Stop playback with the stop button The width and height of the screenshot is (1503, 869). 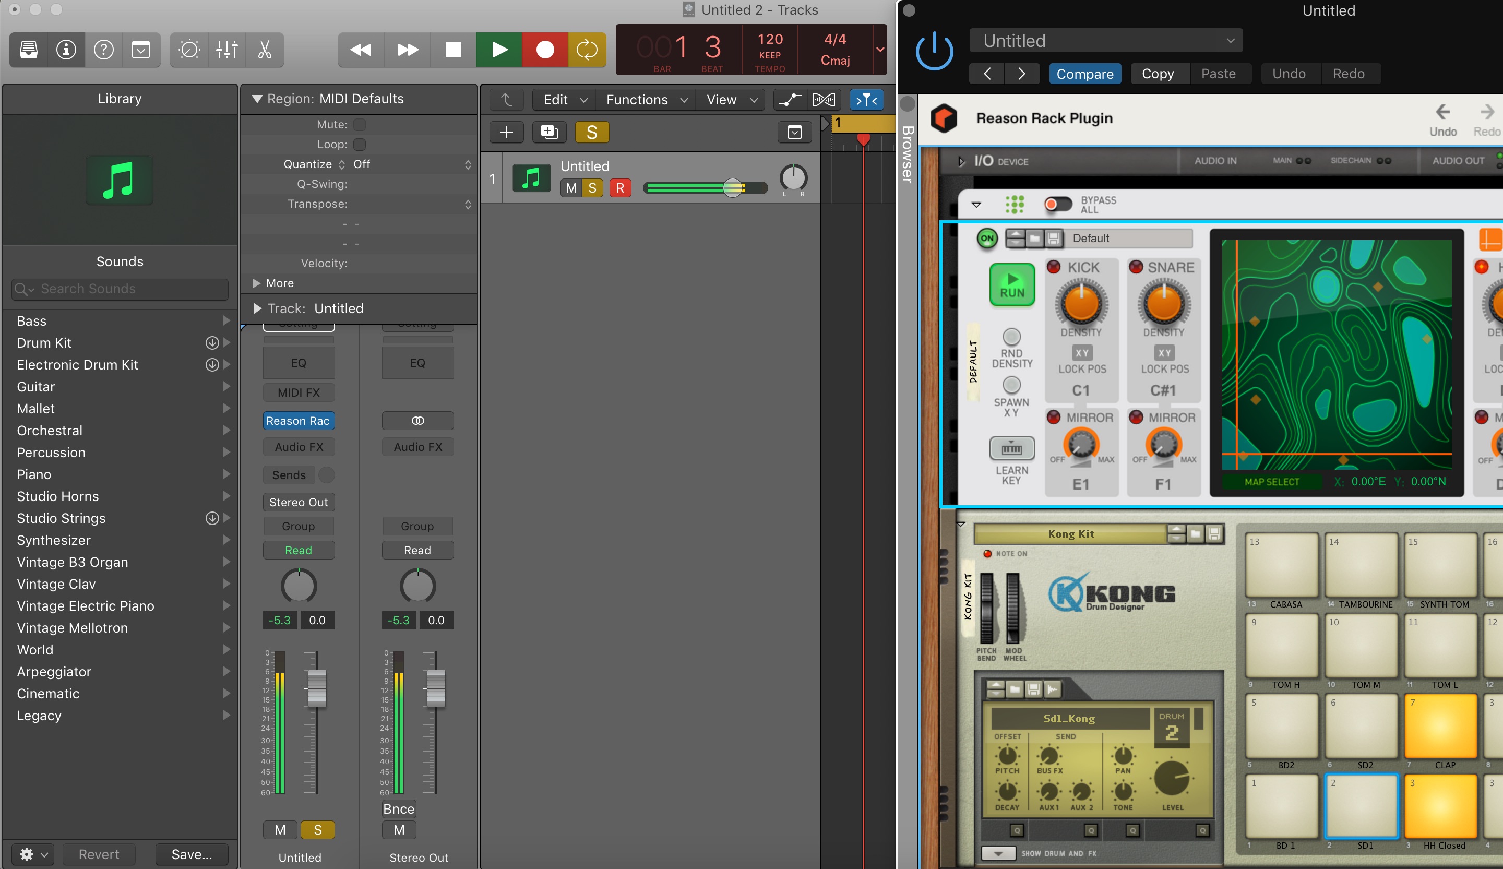454,50
